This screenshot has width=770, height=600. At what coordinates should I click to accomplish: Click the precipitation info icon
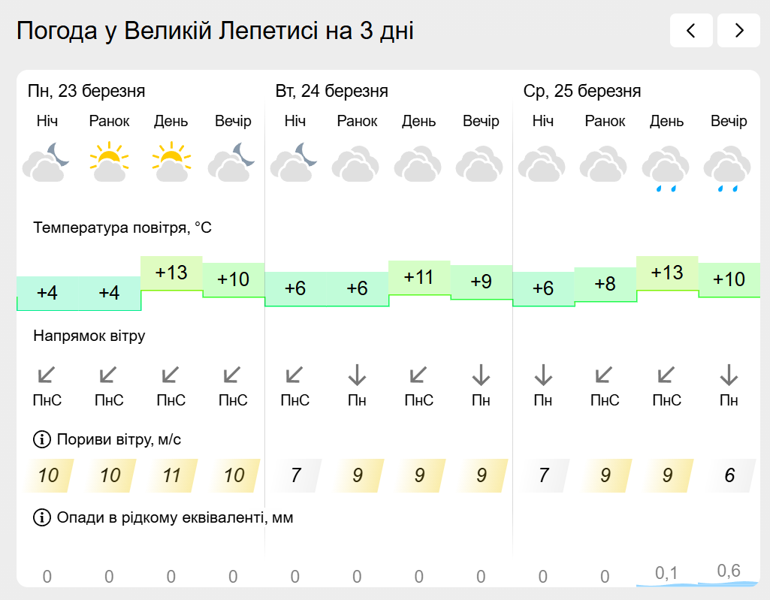click(41, 517)
